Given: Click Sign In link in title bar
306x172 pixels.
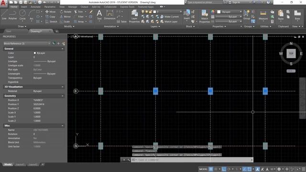Looking at the screenshot, I should [x=236, y=2].
